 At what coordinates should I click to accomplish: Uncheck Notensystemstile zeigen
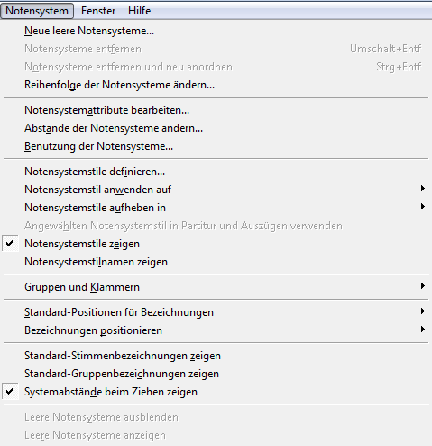[216, 244]
